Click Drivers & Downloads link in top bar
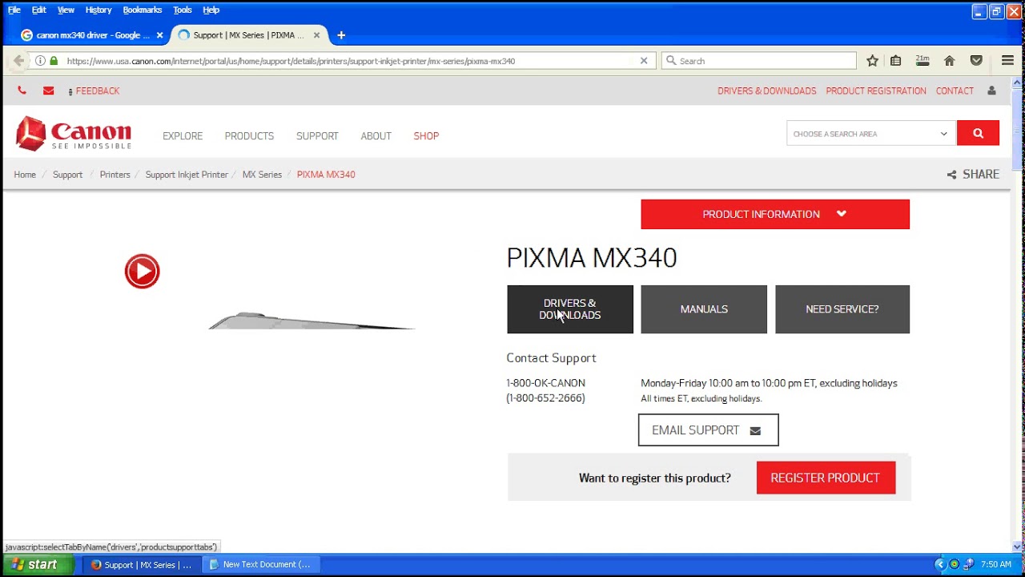 [x=766, y=91]
